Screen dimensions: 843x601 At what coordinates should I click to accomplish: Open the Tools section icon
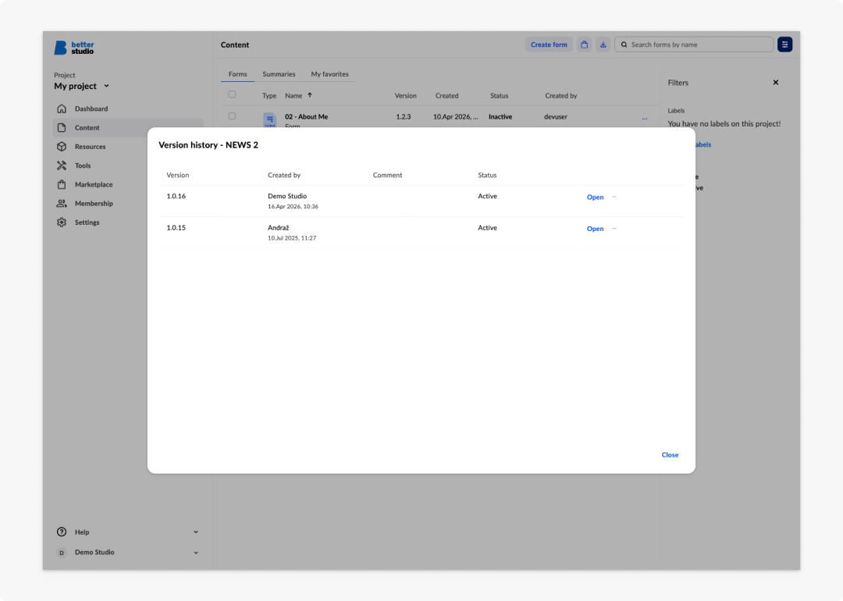coord(62,165)
